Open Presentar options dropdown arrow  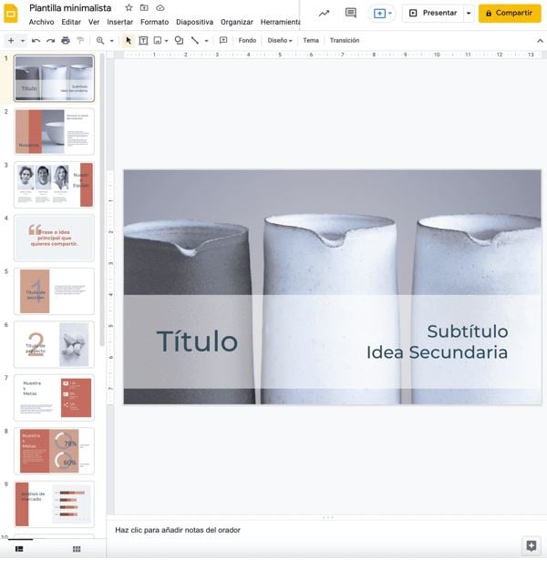tap(469, 14)
